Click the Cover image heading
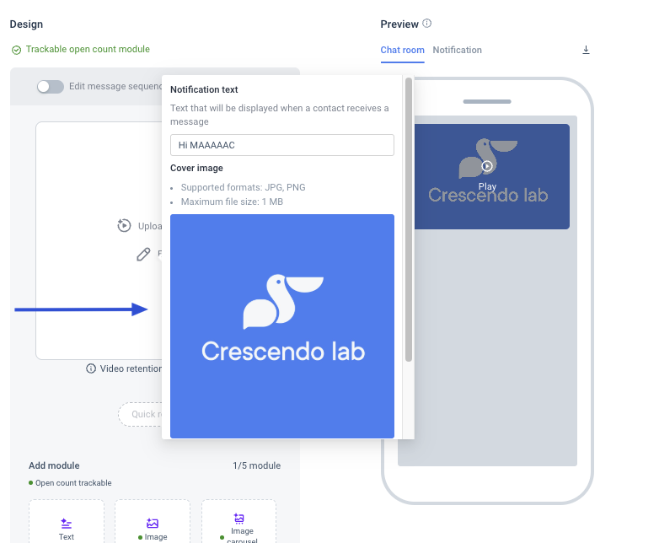This screenshot has width=659, height=543. coord(196,168)
